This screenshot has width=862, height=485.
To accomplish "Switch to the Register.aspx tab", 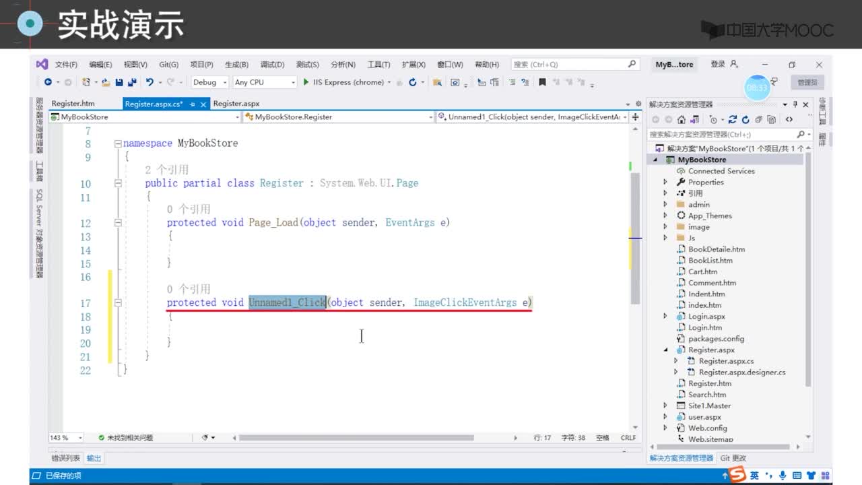I will (236, 104).
